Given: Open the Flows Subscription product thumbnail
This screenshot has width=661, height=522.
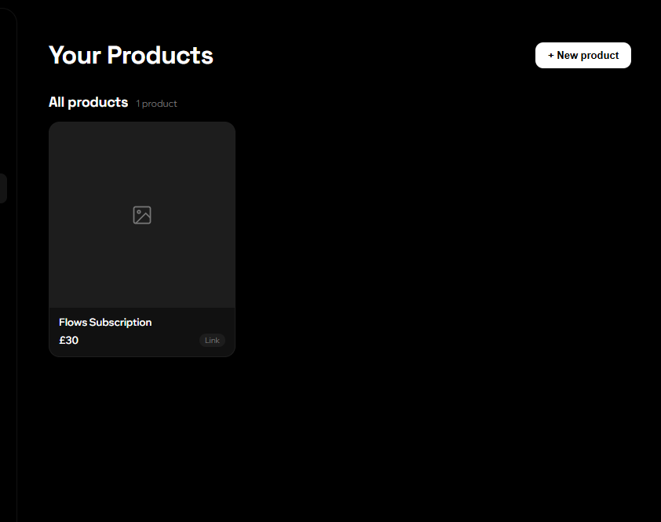Looking at the screenshot, I should point(142,214).
